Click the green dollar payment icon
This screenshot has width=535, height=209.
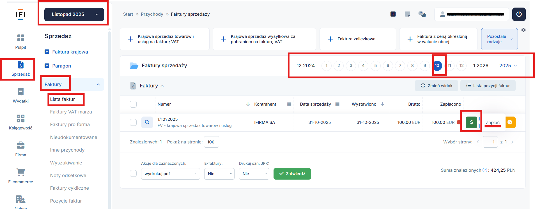pos(471,122)
